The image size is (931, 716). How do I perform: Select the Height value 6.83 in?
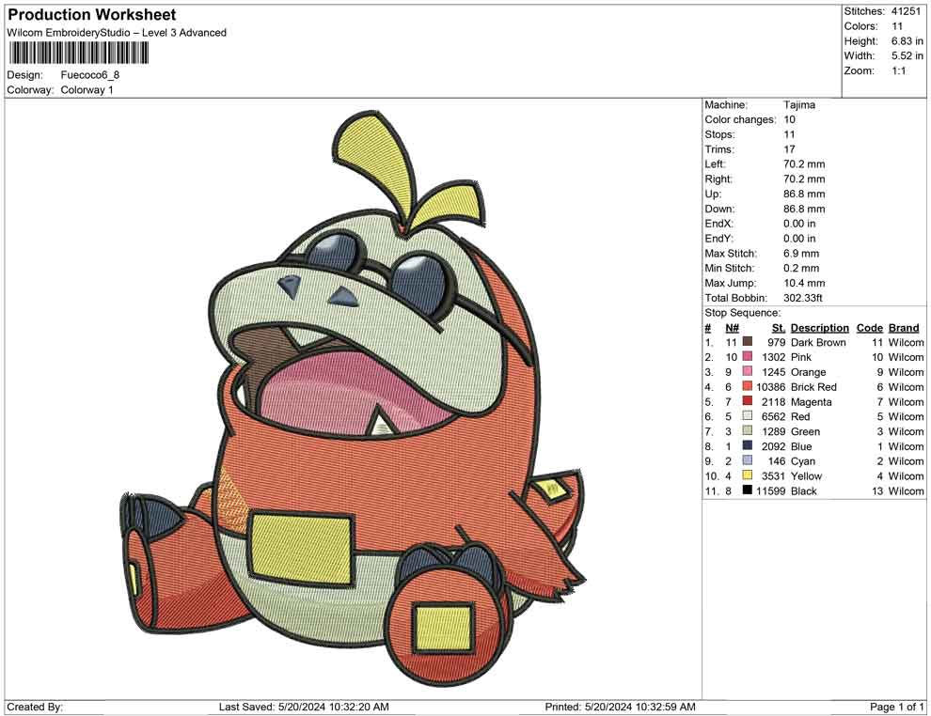tap(907, 41)
